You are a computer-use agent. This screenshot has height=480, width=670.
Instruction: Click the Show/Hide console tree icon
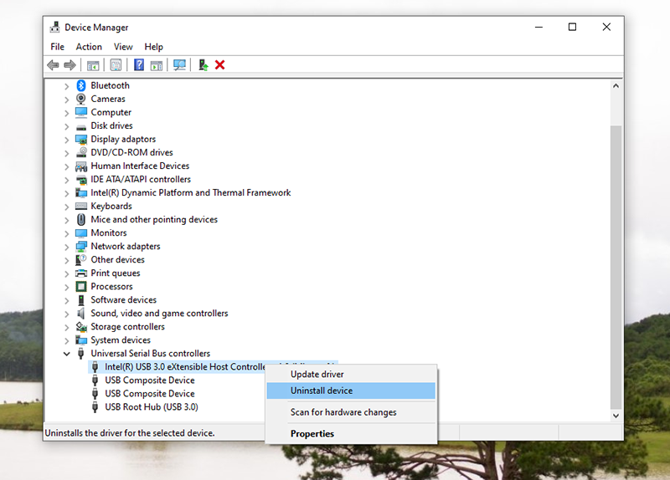pos(93,65)
